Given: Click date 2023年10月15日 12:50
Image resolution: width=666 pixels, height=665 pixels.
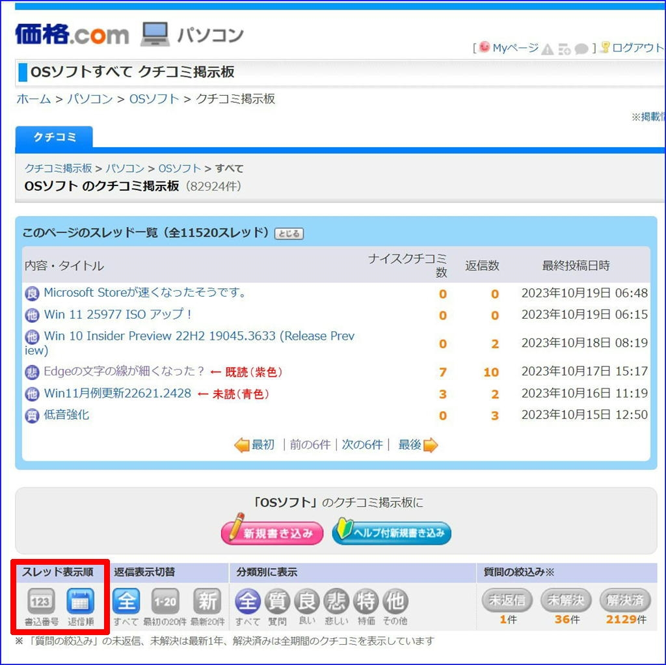Looking at the screenshot, I should pyautogui.click(x=585, y=414).
